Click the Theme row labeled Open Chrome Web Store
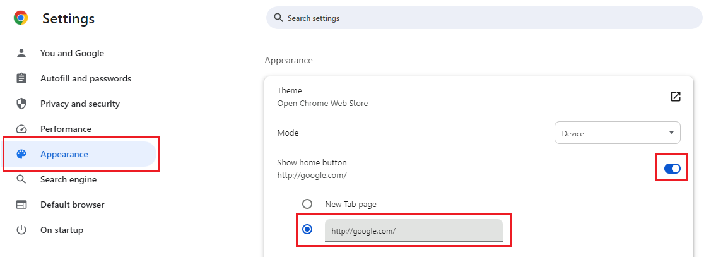 pos(479,97)
